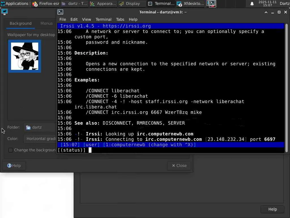Click the terminal launcher icon in panel

211,3
